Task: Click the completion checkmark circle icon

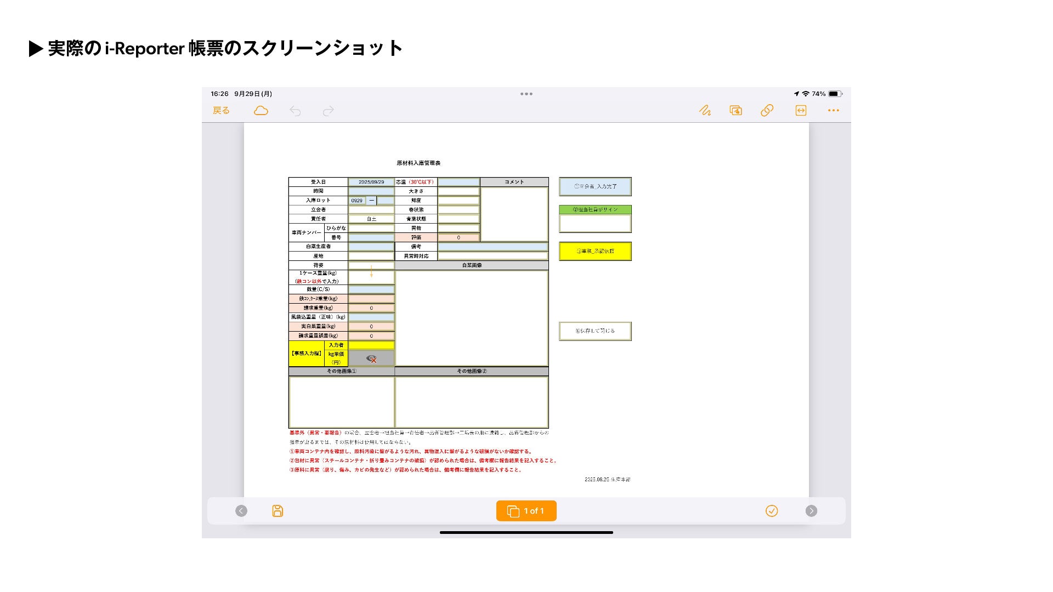Action: tap(771, 511)
